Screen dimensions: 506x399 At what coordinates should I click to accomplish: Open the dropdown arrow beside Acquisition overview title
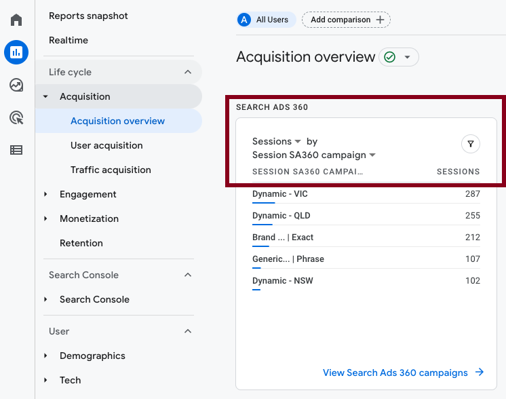(x=407, y=57)
